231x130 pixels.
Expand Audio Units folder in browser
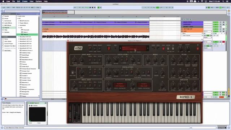pos(17,16)
